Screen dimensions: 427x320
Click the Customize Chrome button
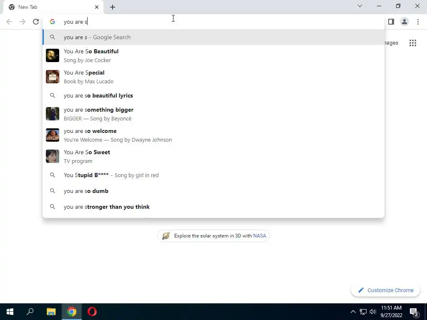point(386,290)
